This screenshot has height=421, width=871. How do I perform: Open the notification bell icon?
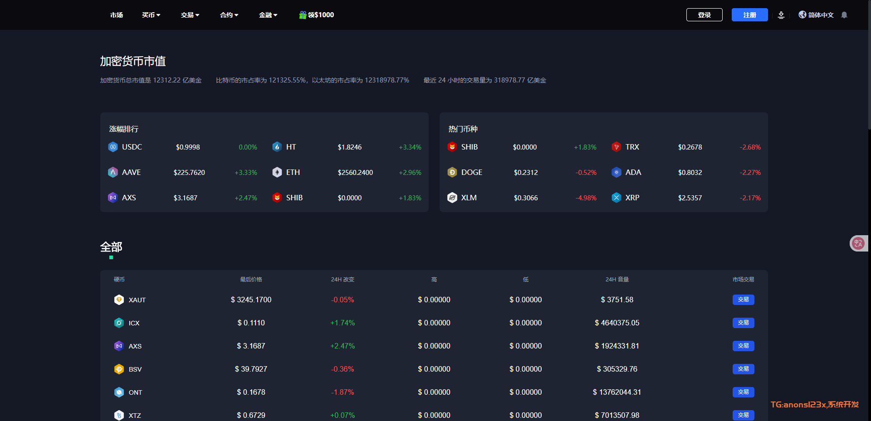pos(844,15)
